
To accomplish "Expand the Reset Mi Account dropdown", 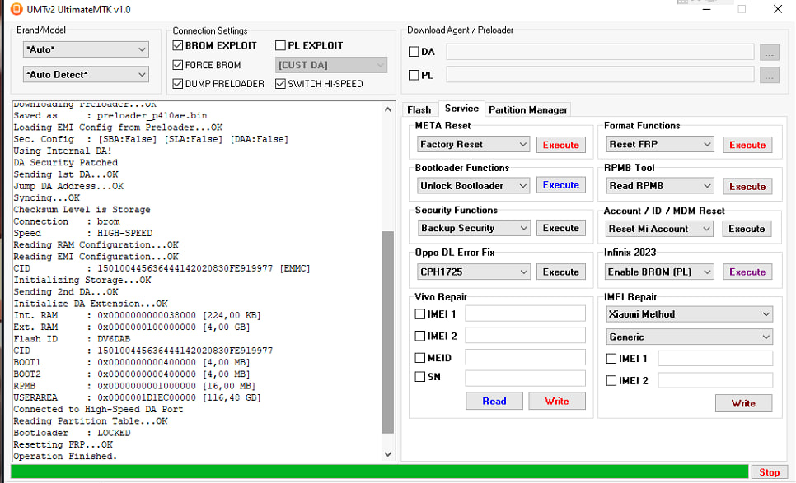I will click(659, 229).
